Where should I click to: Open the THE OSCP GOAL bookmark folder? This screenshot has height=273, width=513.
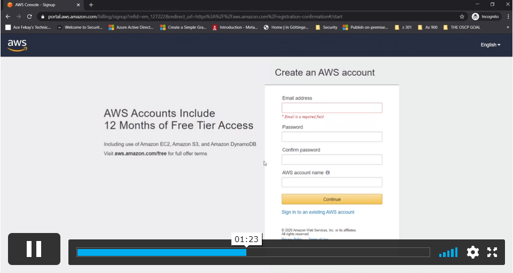[462, 27]
